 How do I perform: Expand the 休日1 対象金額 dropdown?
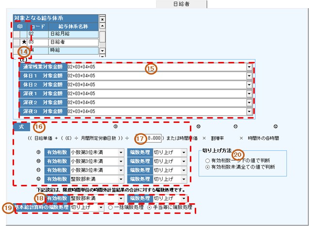pos(249,76)
